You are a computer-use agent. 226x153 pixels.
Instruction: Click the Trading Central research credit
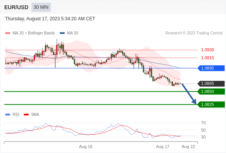pyautogui.click(x=194, y=33)
